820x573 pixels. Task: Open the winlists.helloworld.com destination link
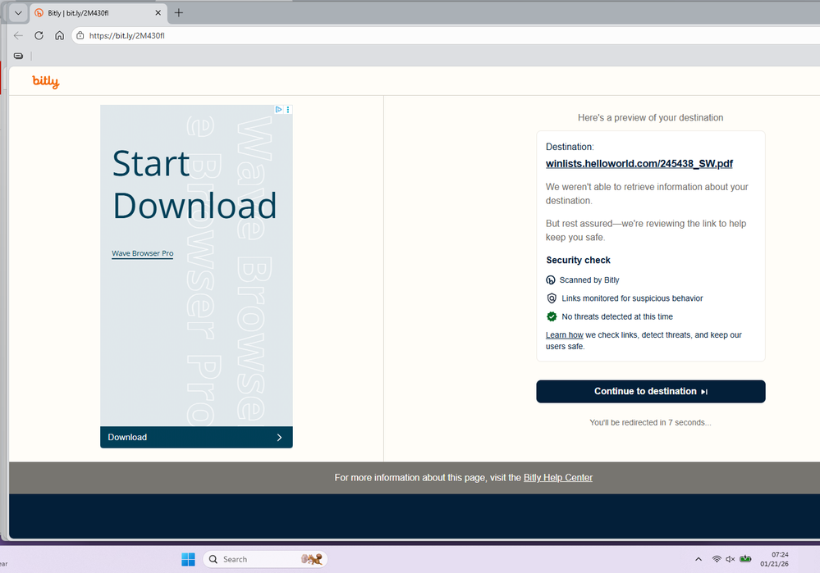pyautogui.click(x=639, y=163)
